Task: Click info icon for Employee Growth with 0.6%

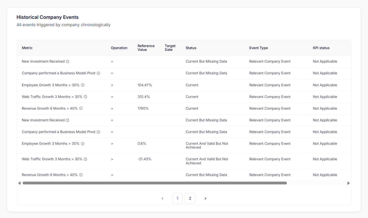Action: (83, 144)
